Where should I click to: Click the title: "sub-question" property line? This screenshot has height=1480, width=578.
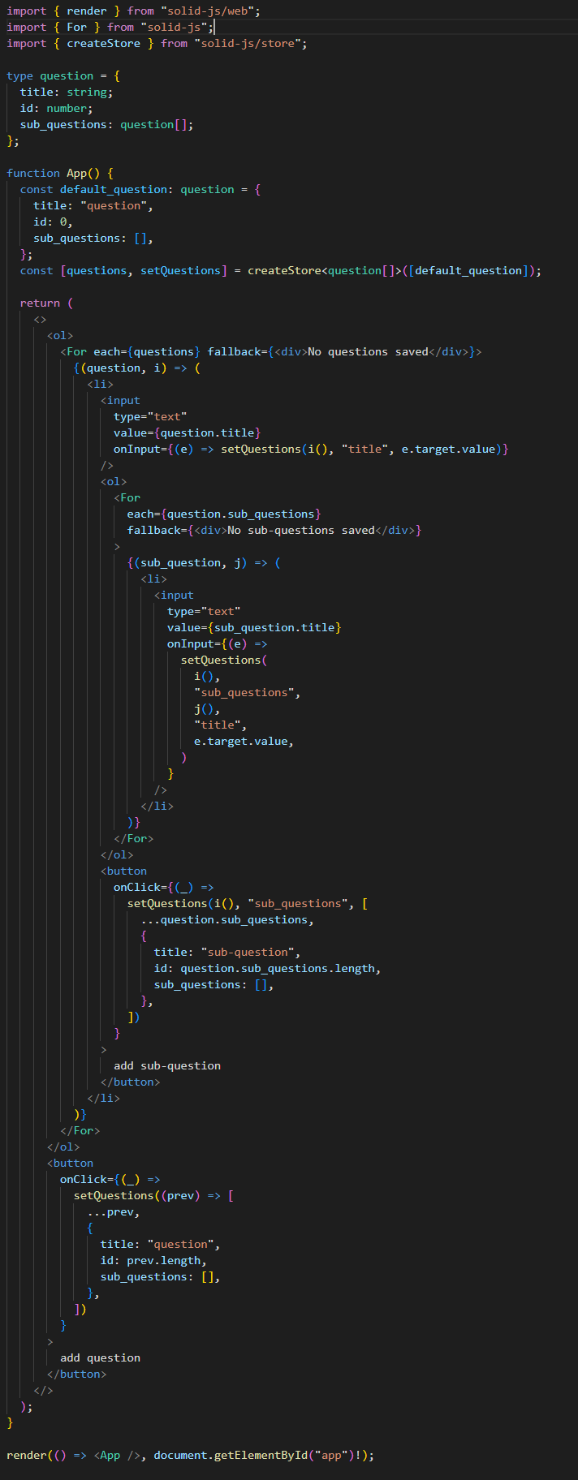point(227,952)
